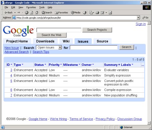Switch to the Source tab
The width and height of the screenshot is (152, 130).
tap(102, 41)
